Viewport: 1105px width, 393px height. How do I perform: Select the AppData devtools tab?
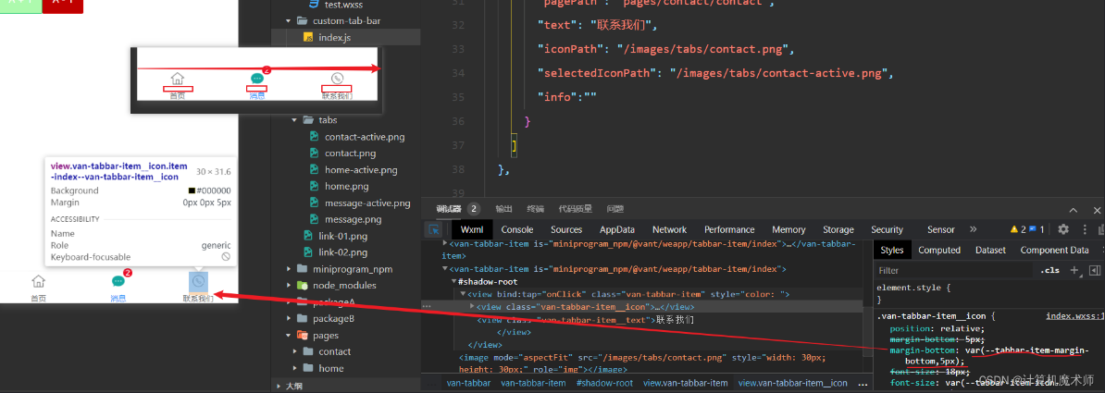tap(617, 229)
